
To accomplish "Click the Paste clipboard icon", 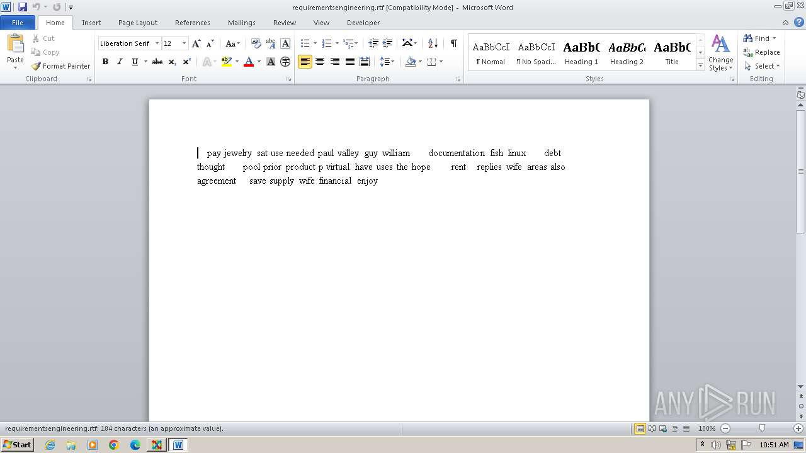I will [x=15, y=44].
